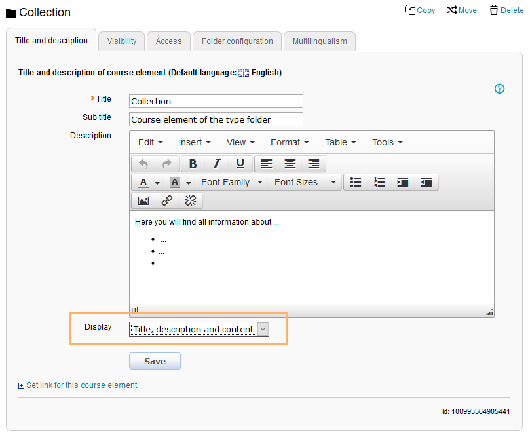Open the Display dropdown selector
Viewport: 530px width, 437px height.
click(x=199, y=329)
